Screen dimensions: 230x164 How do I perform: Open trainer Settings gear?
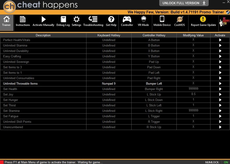76,22
